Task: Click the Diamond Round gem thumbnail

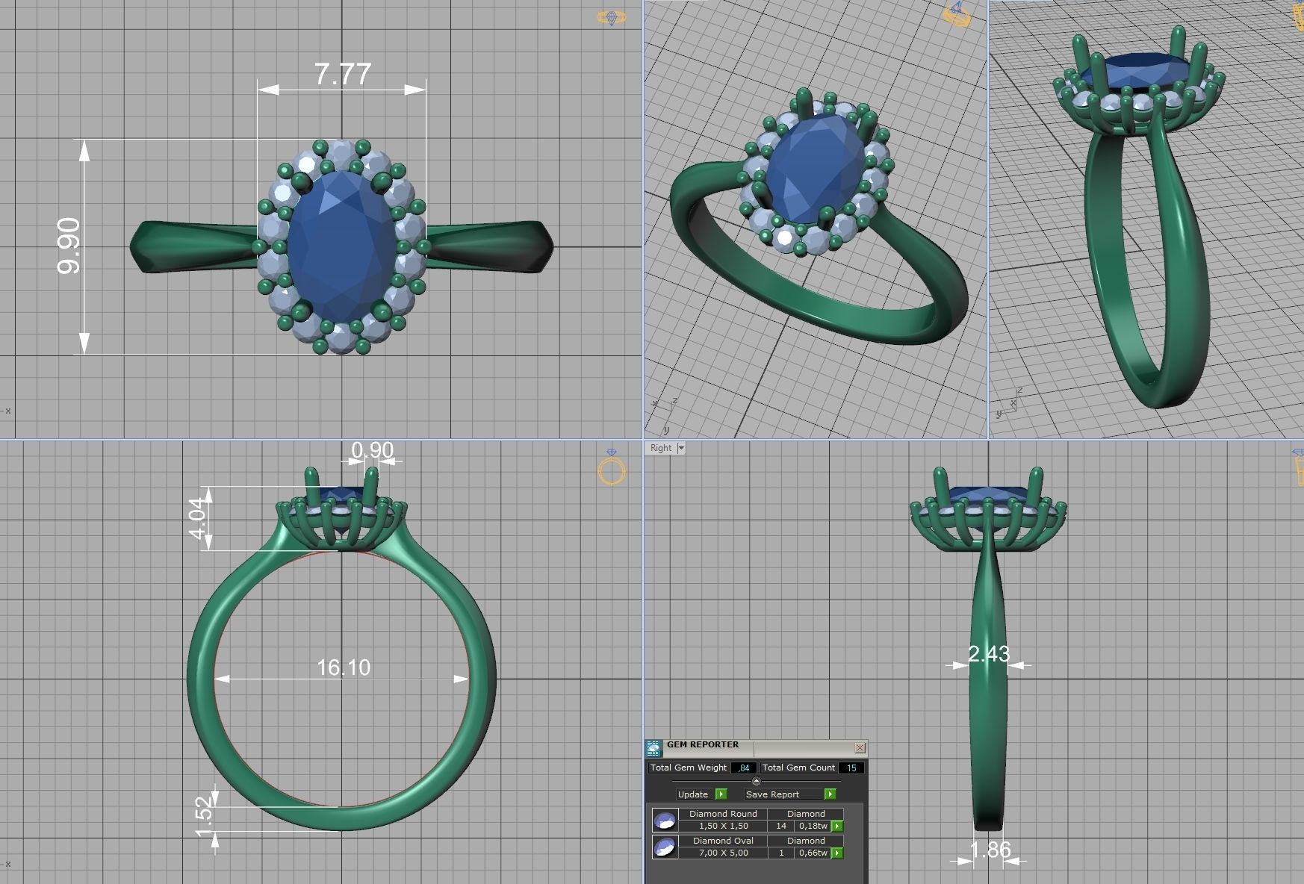Action: (x=665, y=820)
